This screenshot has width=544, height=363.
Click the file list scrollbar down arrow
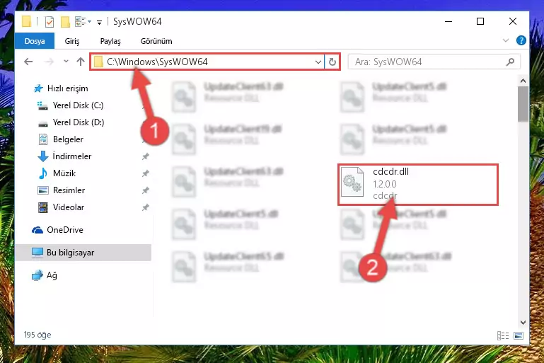pyautogui.click(x=523, y=323)
